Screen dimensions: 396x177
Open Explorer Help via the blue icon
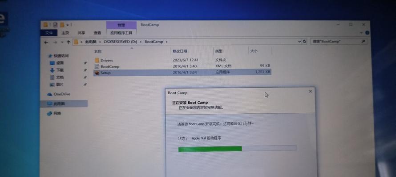click(367, 33)
